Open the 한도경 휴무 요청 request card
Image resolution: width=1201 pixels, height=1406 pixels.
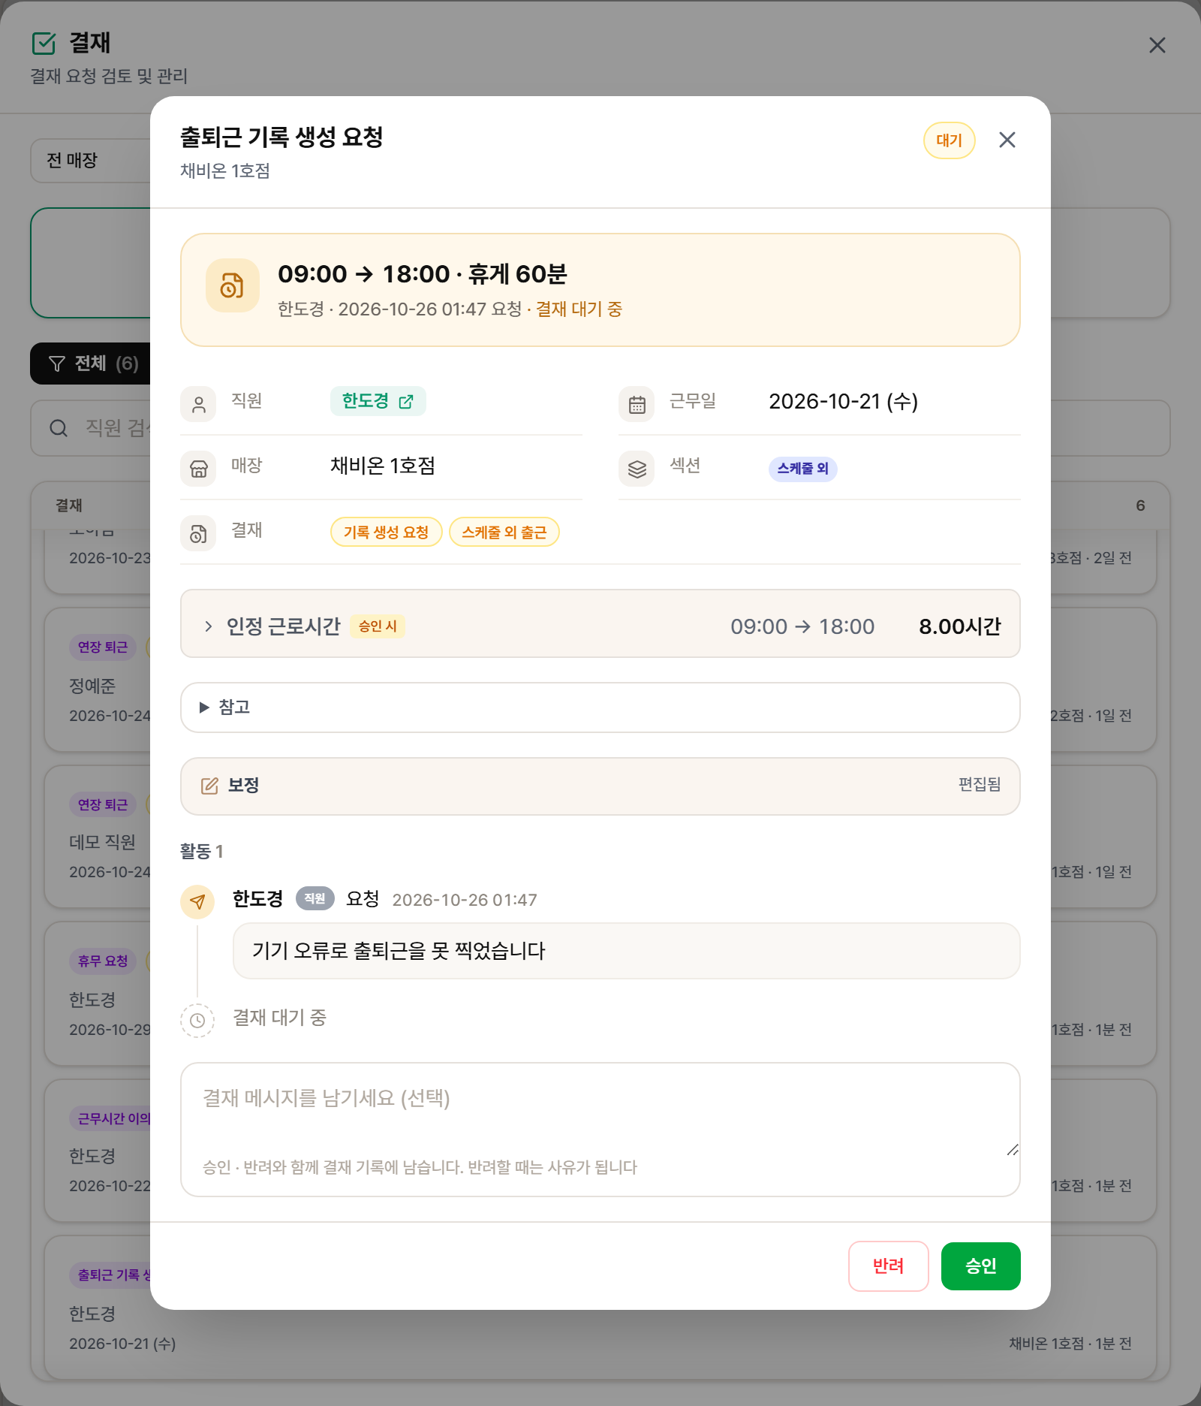[98, 994]
